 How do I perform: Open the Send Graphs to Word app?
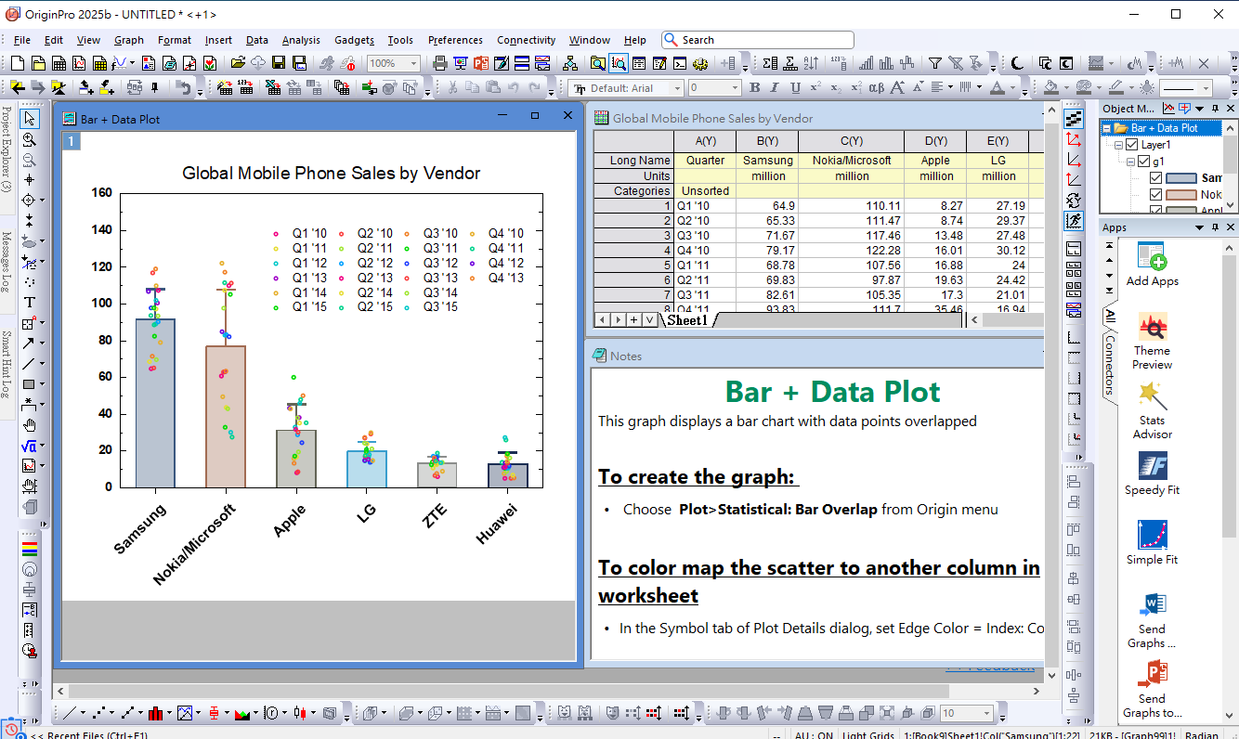coord(1152,619)
